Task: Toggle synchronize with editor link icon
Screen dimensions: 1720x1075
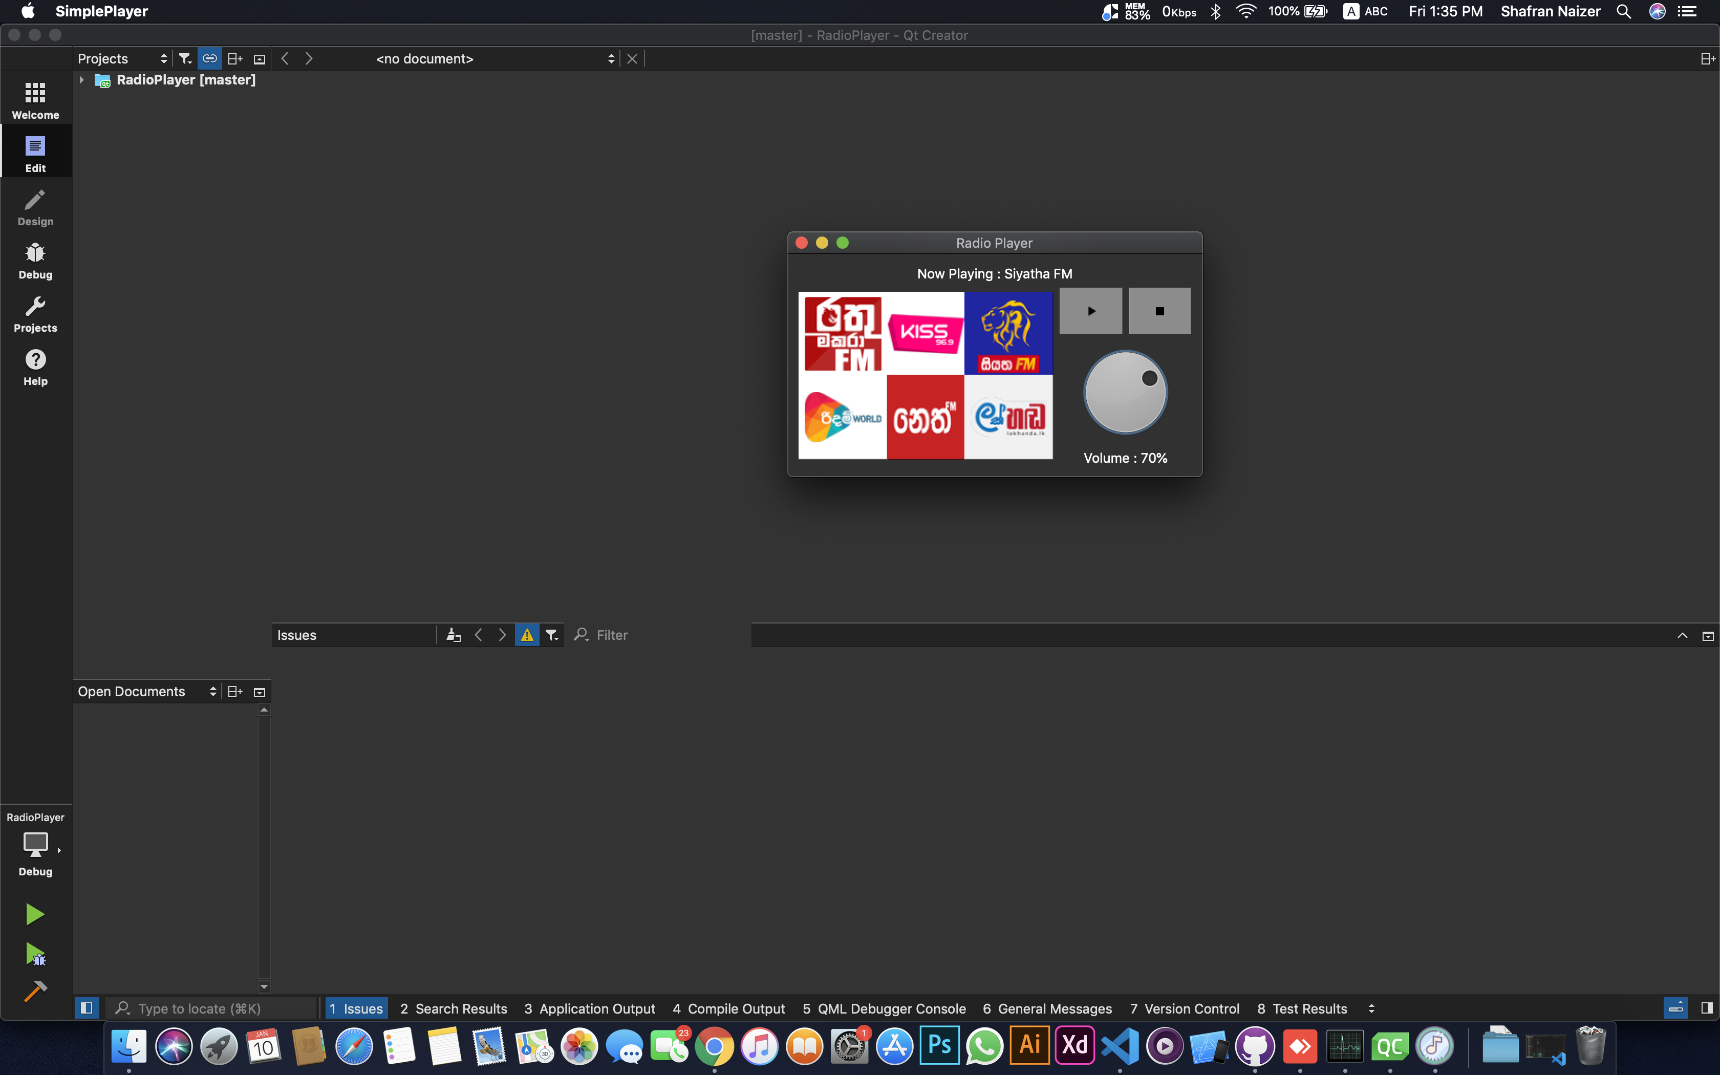Action: (210, 58)
